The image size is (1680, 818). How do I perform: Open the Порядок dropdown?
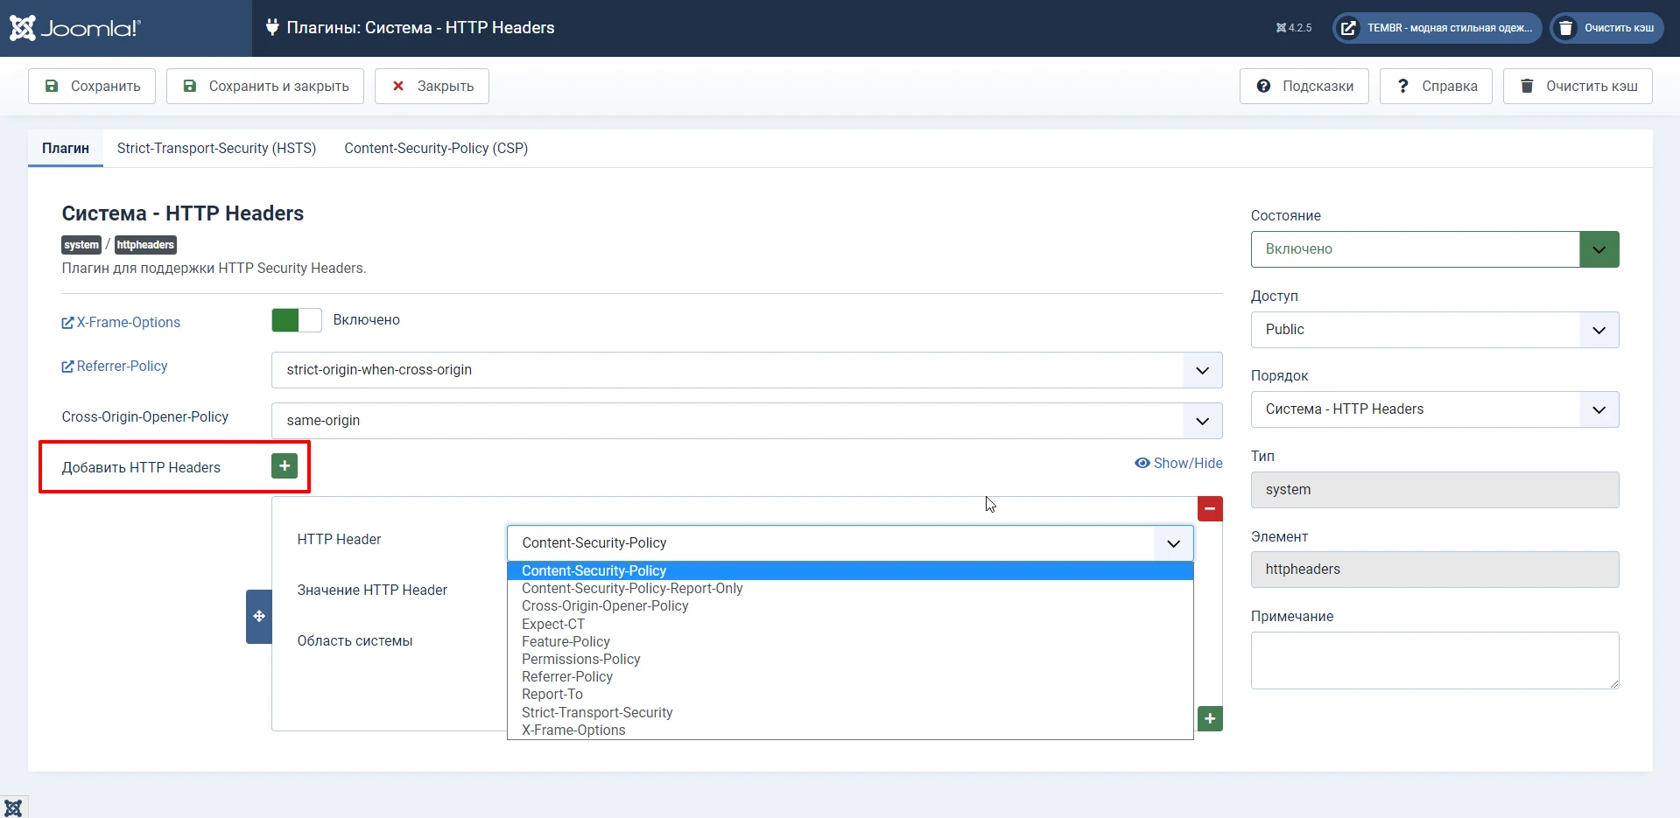[x=1435, y=409]
